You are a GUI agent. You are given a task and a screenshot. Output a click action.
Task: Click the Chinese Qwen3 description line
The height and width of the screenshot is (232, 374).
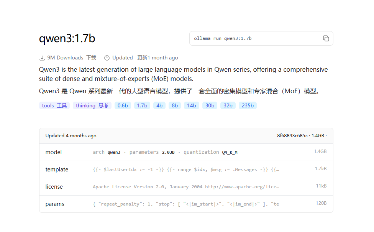[180, 91]
